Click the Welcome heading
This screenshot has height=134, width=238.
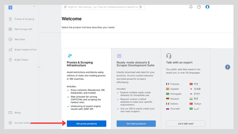point(71,19)
